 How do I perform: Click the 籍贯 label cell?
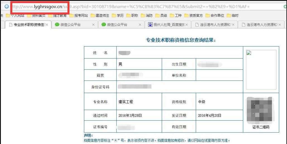tap(100, 75)
